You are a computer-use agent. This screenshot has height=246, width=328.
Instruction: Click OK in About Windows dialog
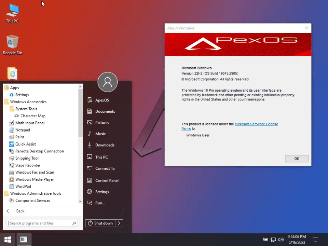pos(297,159)
